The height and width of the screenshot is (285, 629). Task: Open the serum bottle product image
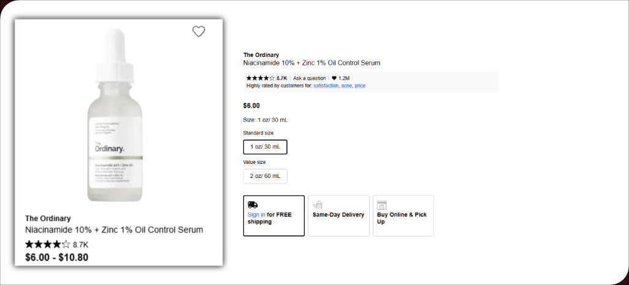118,116
